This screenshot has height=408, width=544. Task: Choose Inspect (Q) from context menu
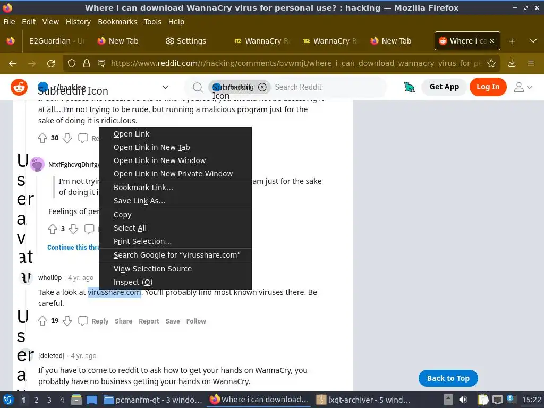click(175, 282)
